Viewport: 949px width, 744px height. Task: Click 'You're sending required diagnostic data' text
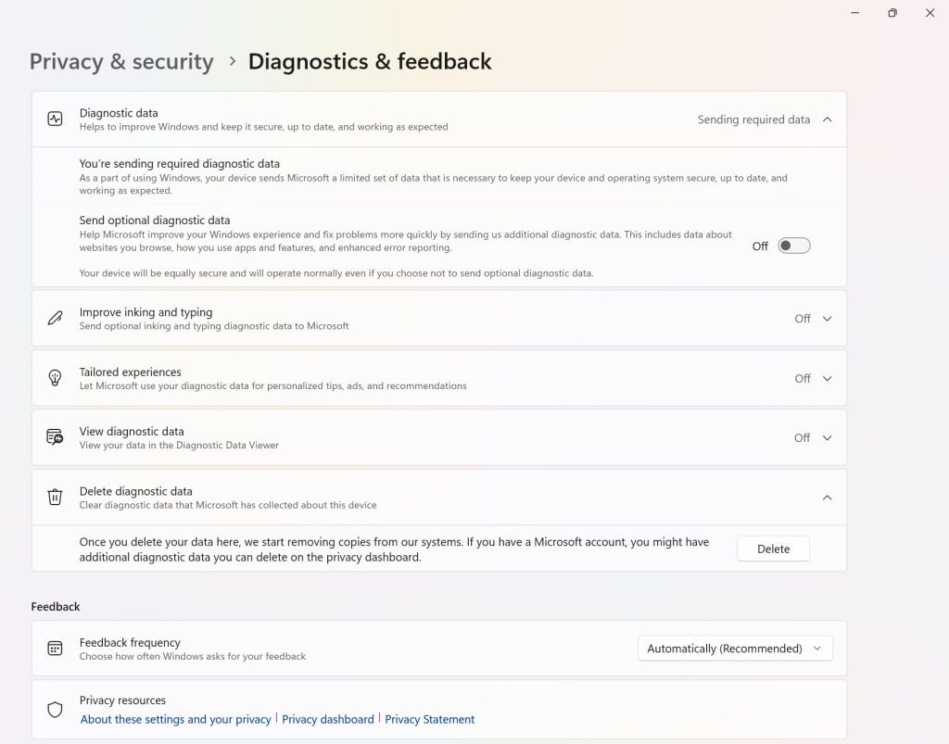(180, 163)
